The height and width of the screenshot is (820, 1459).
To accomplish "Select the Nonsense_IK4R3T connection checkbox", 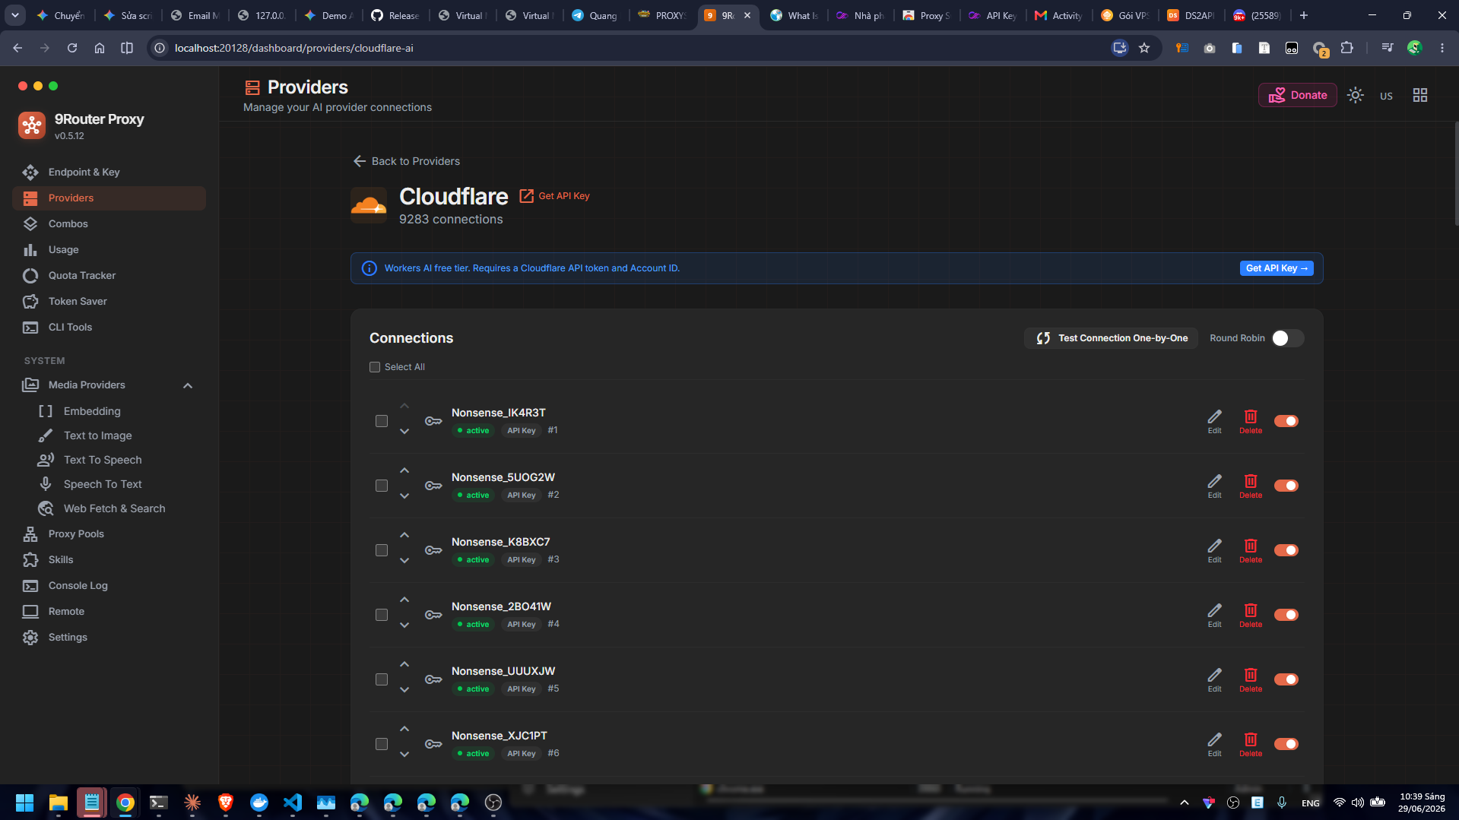I will point(382,421).
